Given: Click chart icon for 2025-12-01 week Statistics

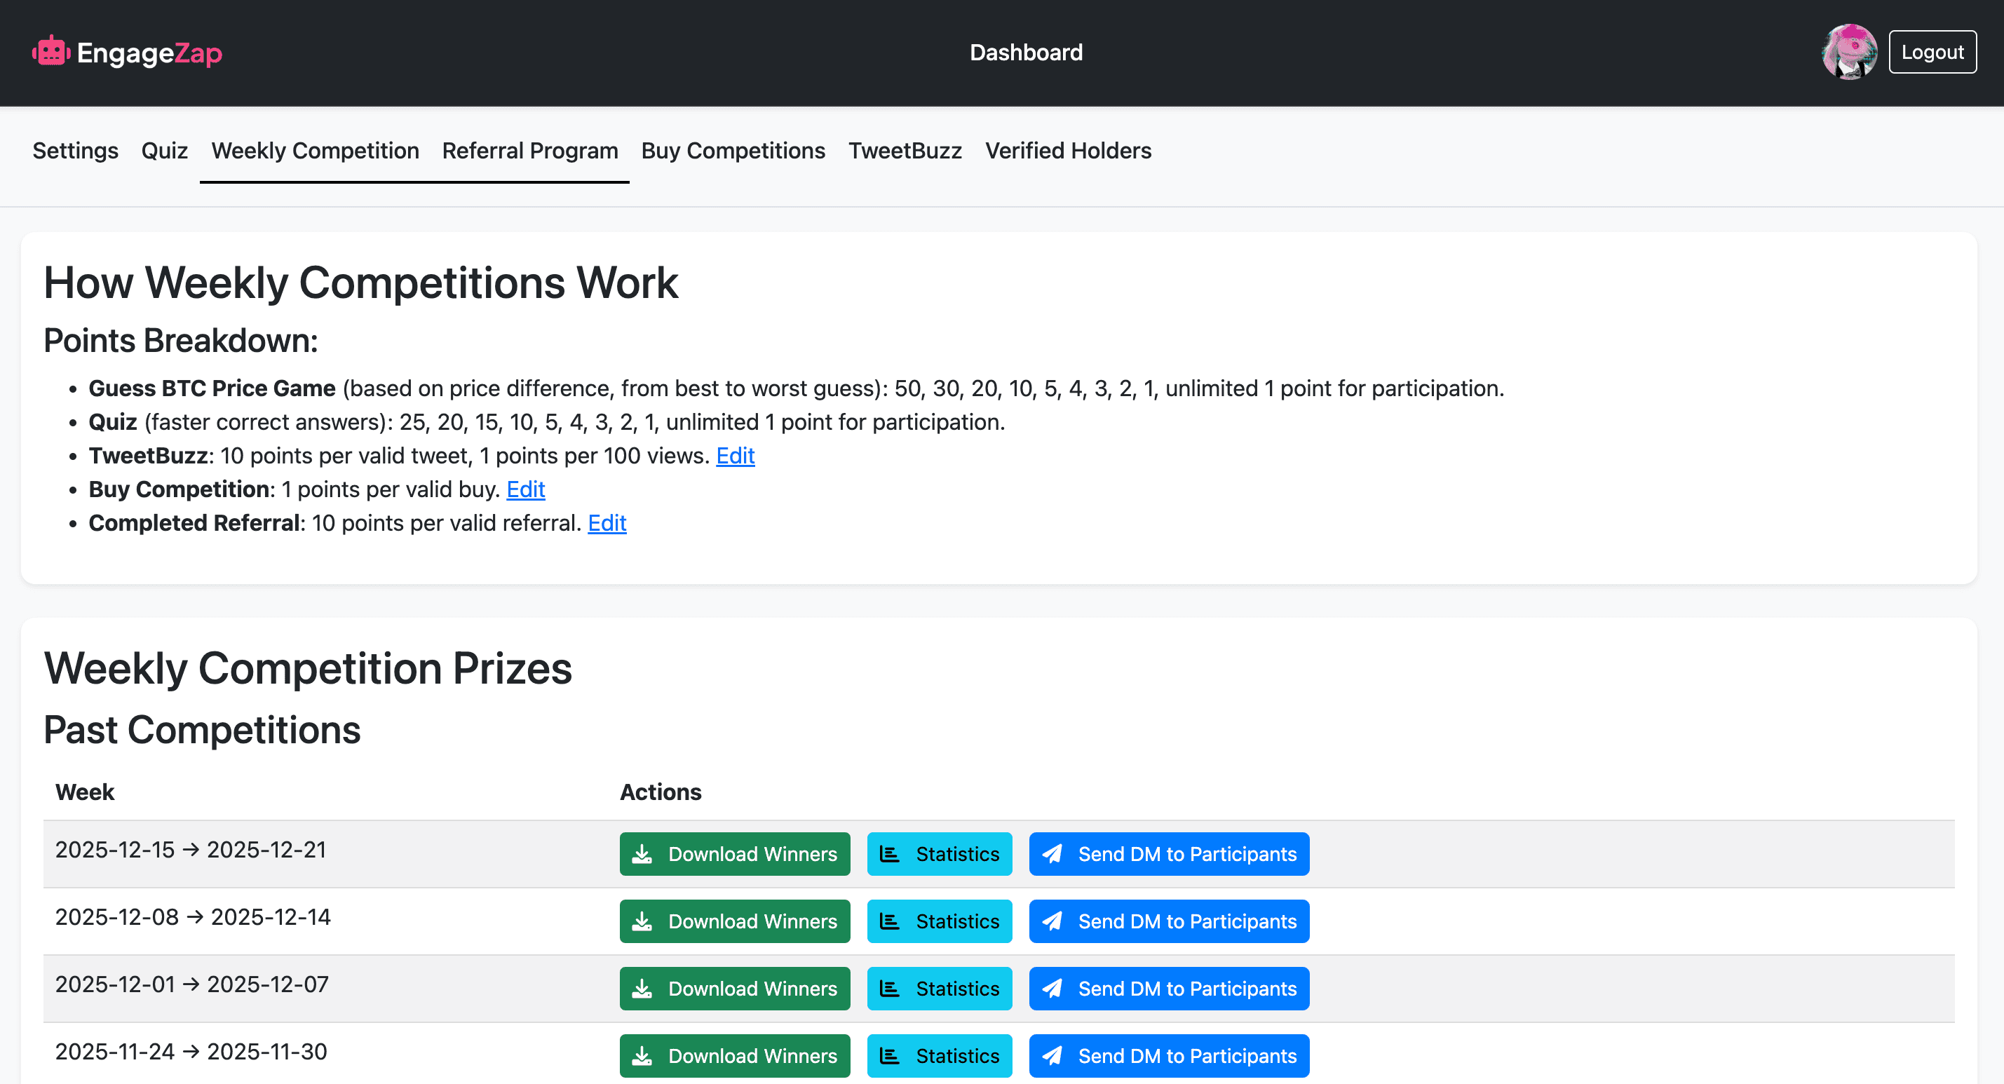Looking at the screenshot, I should [889, 989].
